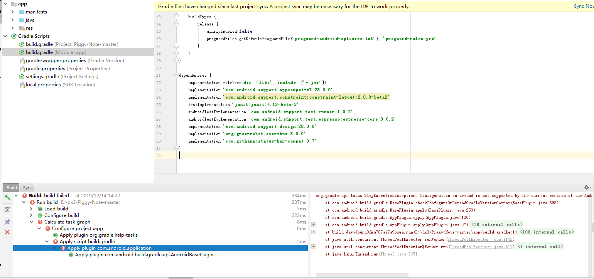Click the folded <1 internal call> text
Image resolution: width=594 pixels, height=279 pixels.
540,247
